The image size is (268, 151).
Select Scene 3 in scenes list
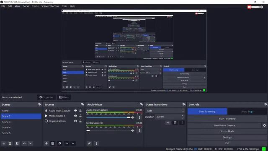click(x=21, y=122)
